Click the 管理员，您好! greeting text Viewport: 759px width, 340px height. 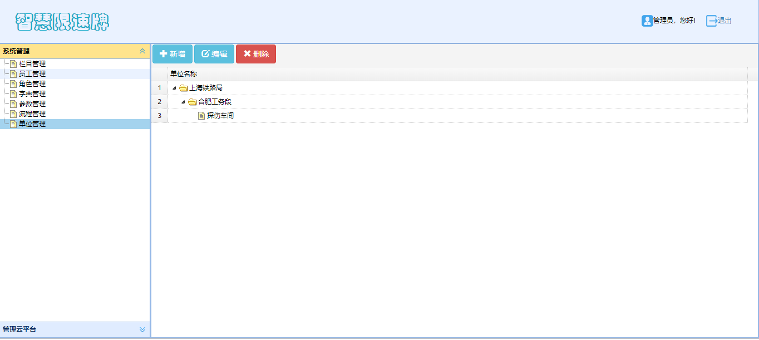pos(674,21)
